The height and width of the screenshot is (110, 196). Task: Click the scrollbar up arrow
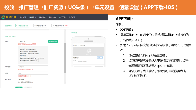65,30
